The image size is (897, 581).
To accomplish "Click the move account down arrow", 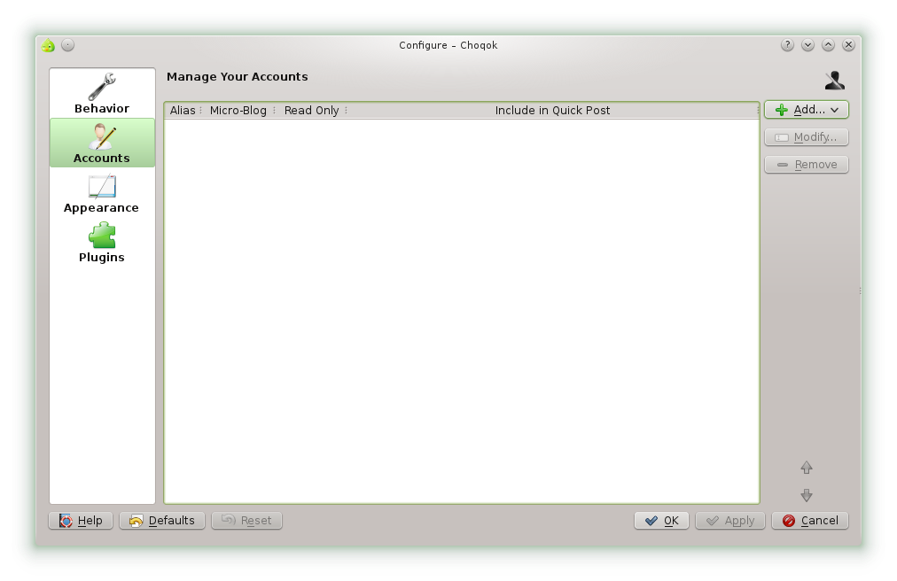I will [x=806, y=495].
